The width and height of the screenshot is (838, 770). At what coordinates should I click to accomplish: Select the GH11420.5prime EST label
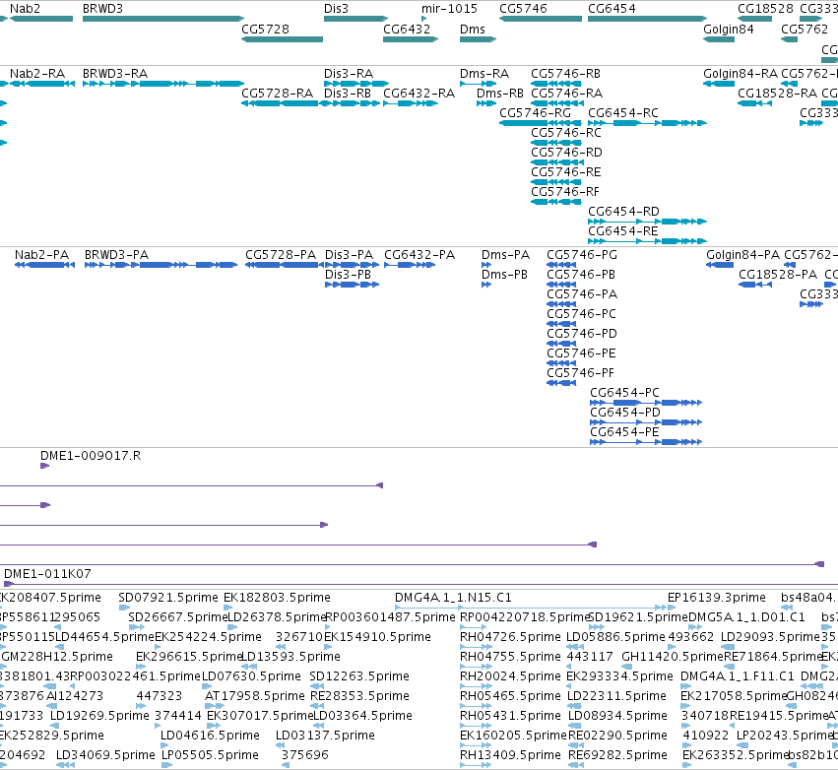pos(673,657)
